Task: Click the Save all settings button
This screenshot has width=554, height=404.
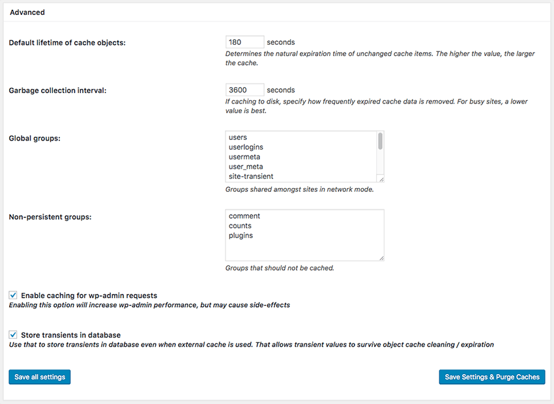Action: click(x=40, y=377)
